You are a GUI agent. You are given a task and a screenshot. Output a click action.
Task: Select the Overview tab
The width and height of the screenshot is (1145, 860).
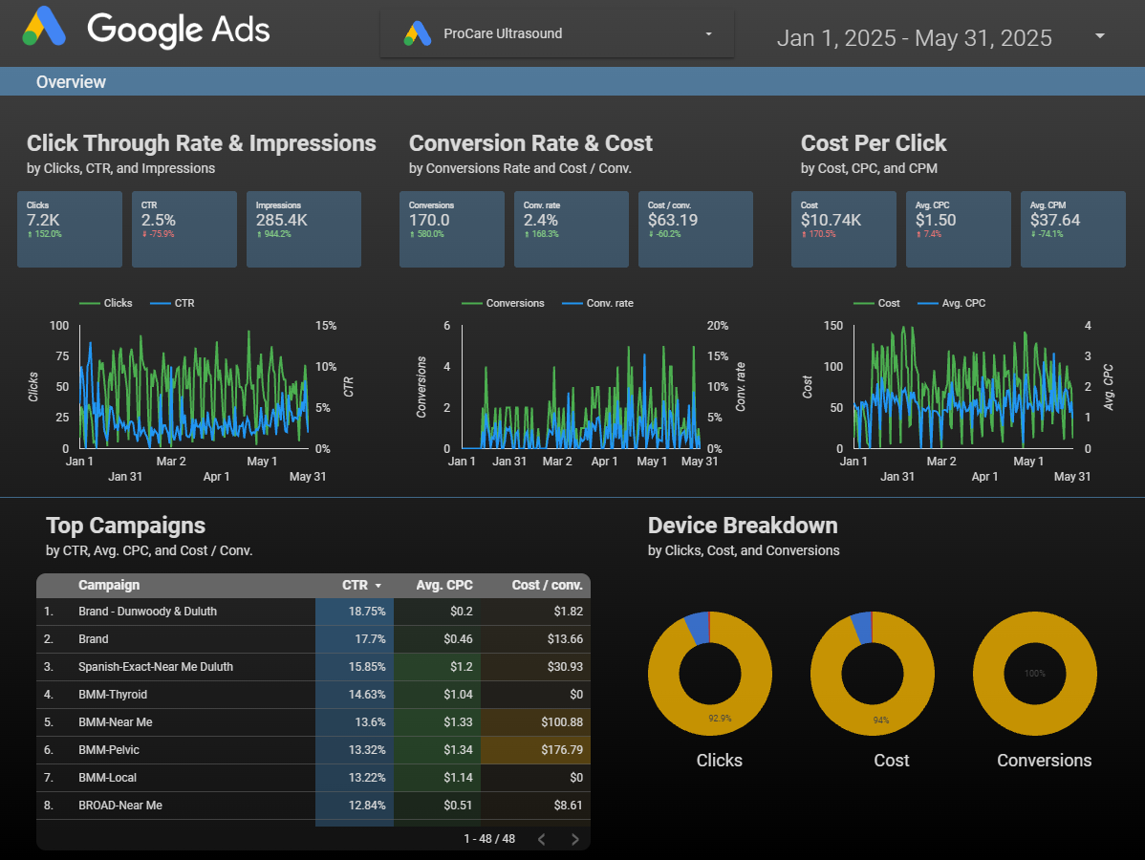(x=71, y=82)
